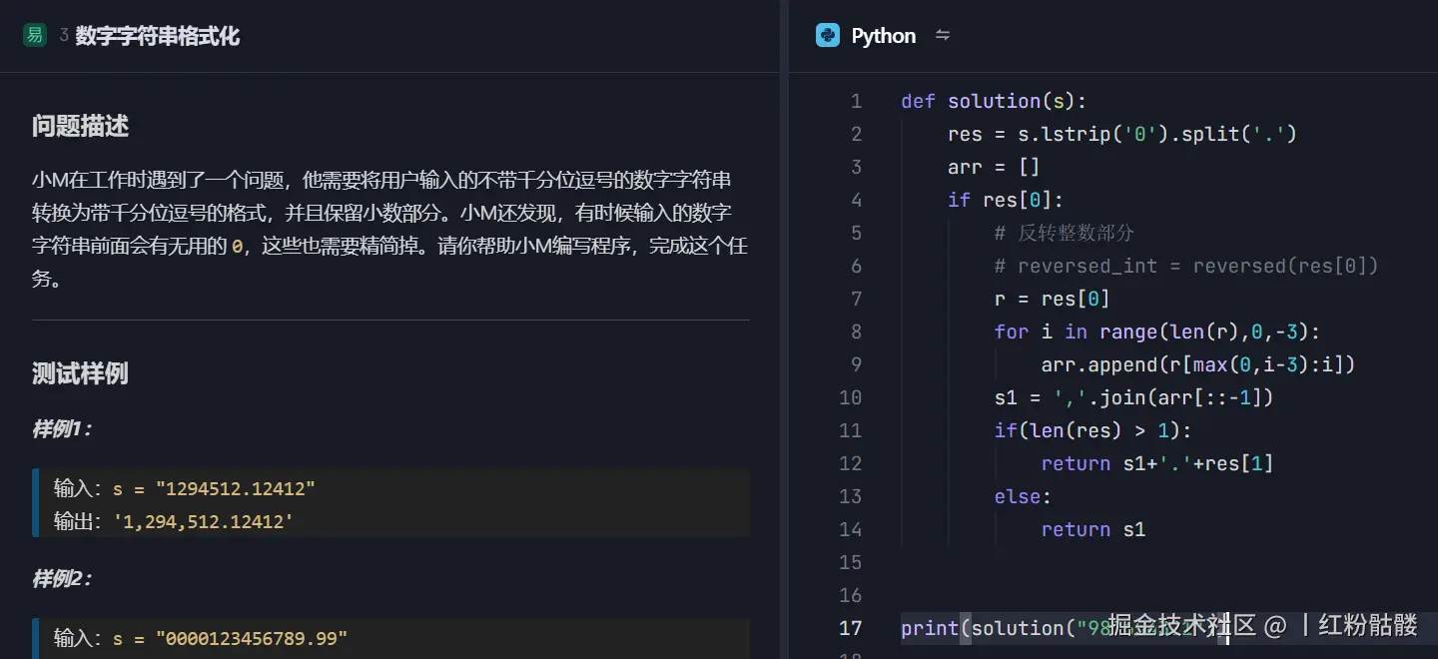Click the number 3 next to the difficulty badge
Screen dimensions: 1438x659
[x=64, y=33]
